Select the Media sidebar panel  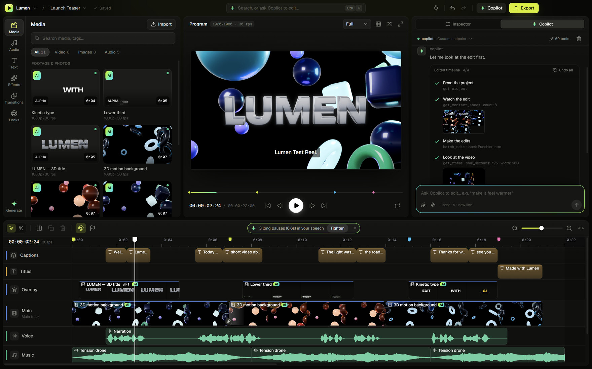(14, 28)
